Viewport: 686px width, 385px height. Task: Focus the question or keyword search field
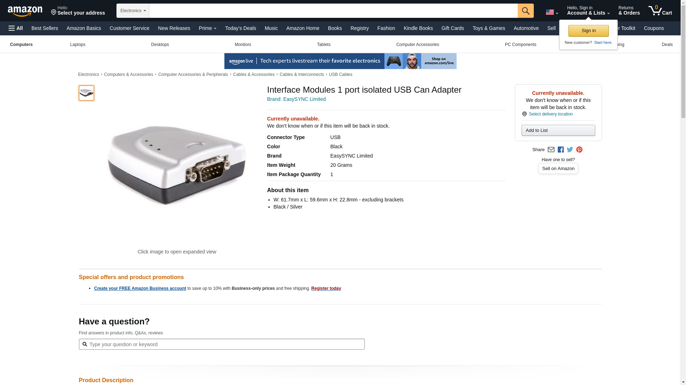point(225,344)
